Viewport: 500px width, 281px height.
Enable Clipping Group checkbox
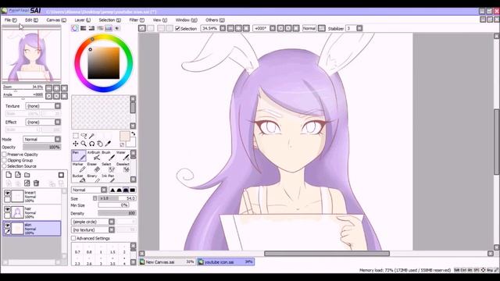[5, 160]
